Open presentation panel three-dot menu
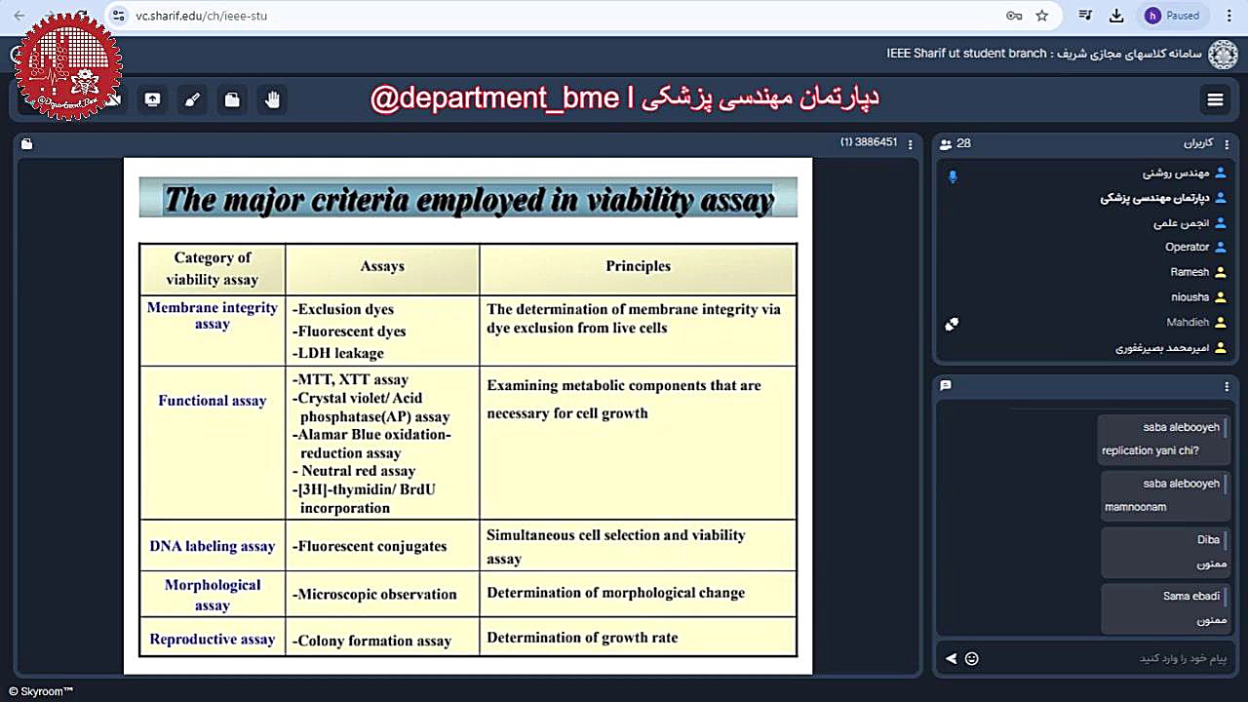The image size is (1248, 702). coord(911,143)
